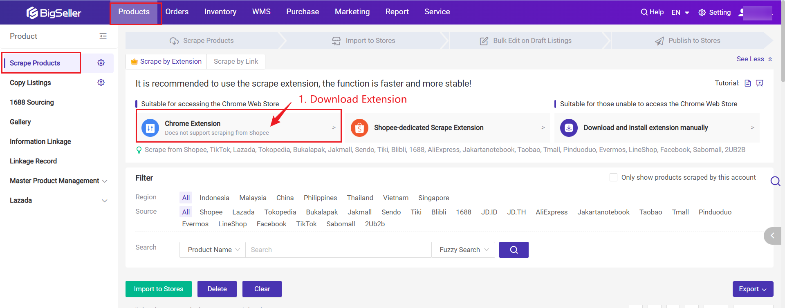Open the Setting gear in header

coord(702,13)
